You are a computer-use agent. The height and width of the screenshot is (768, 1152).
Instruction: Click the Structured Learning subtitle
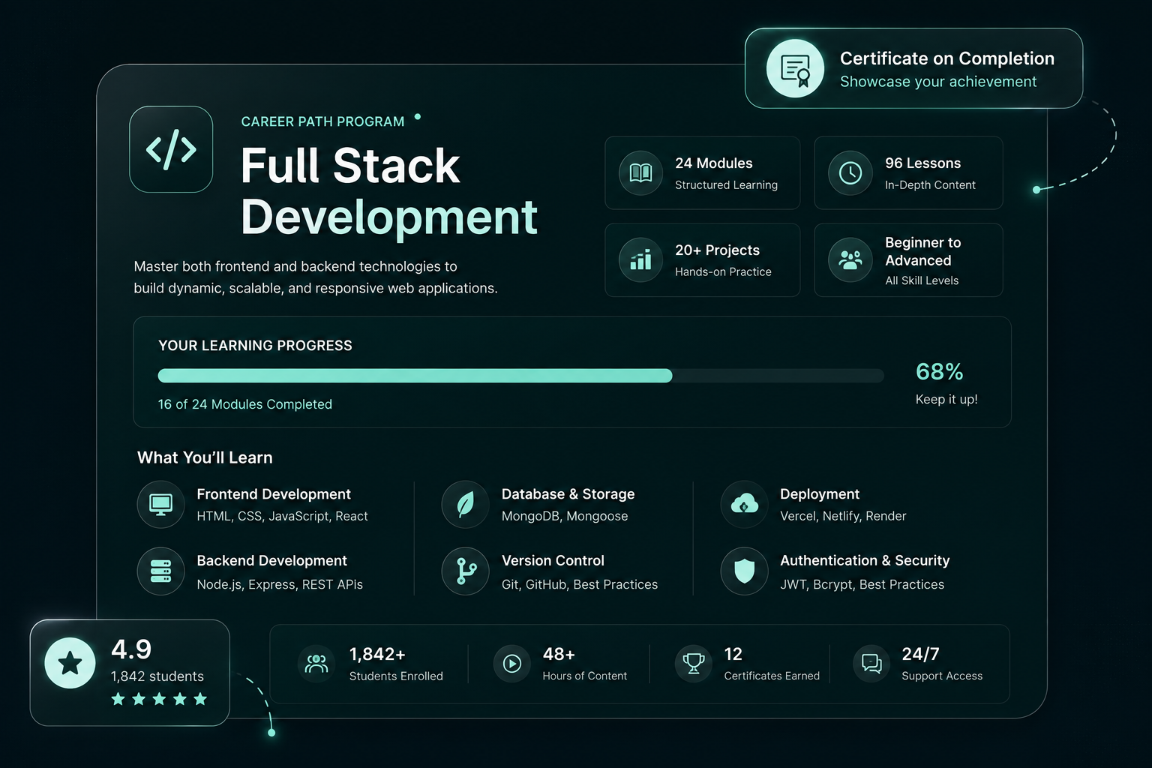pyautogui.click(x=726, y=185)
